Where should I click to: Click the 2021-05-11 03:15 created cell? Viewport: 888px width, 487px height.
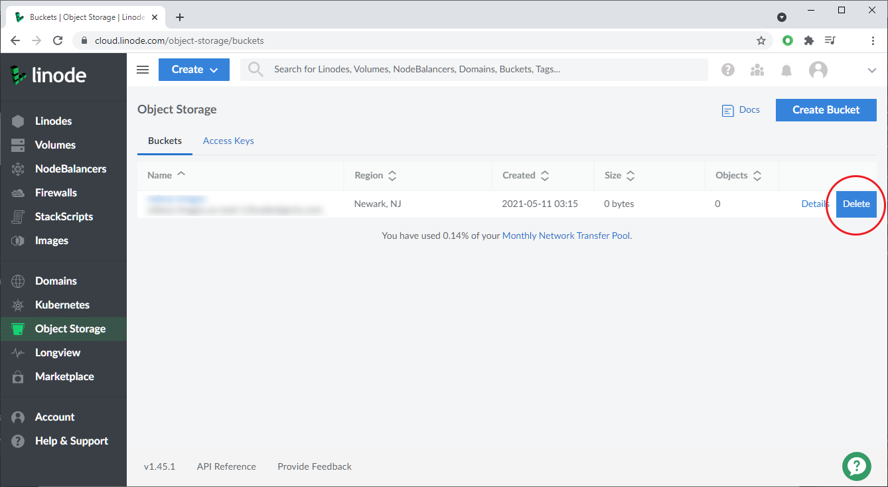click(540, 204)
